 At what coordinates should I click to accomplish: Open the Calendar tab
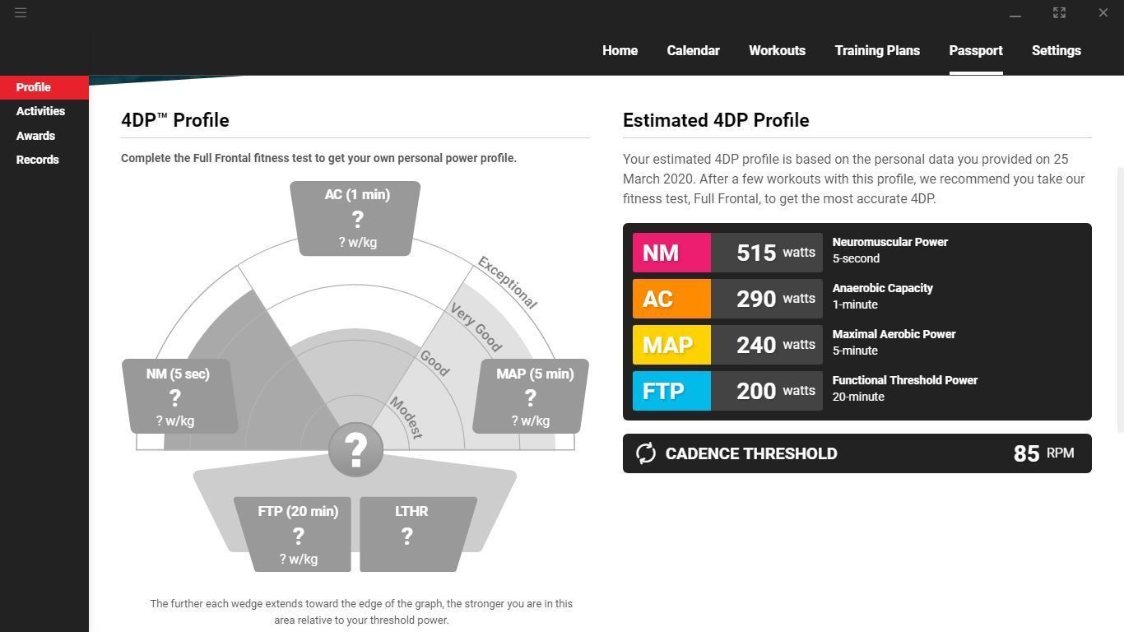click(x=693, y=51)
